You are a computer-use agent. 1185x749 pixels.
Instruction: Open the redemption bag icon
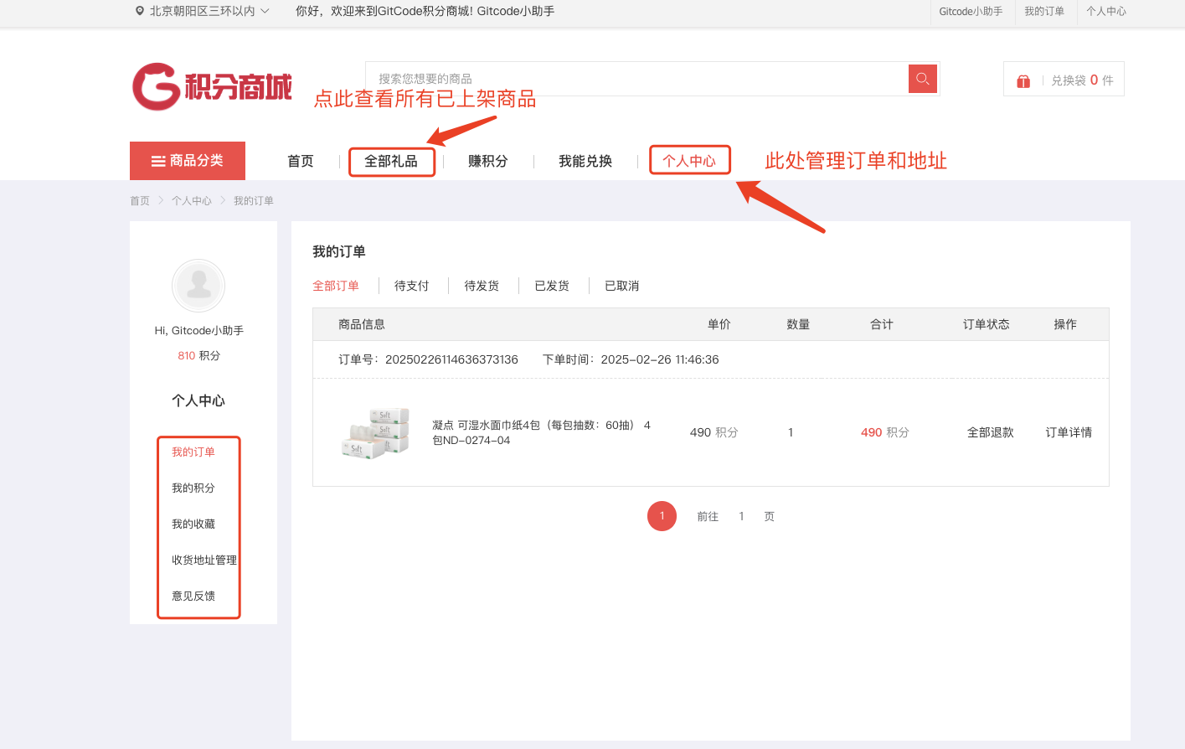click(x=1023, y=80)
